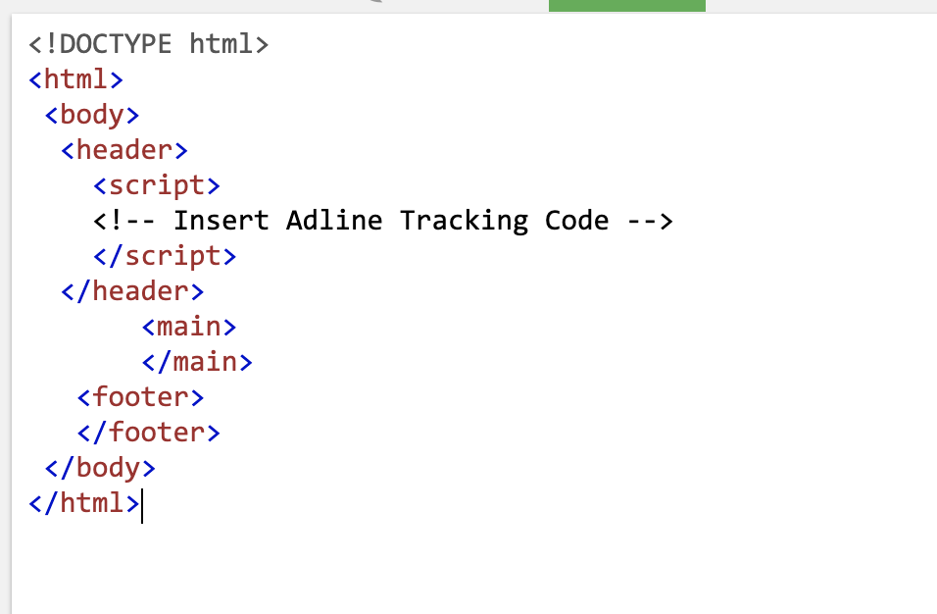Screen dimensions: 937x614
Task: Click the closing main tag
Action: 197,362
